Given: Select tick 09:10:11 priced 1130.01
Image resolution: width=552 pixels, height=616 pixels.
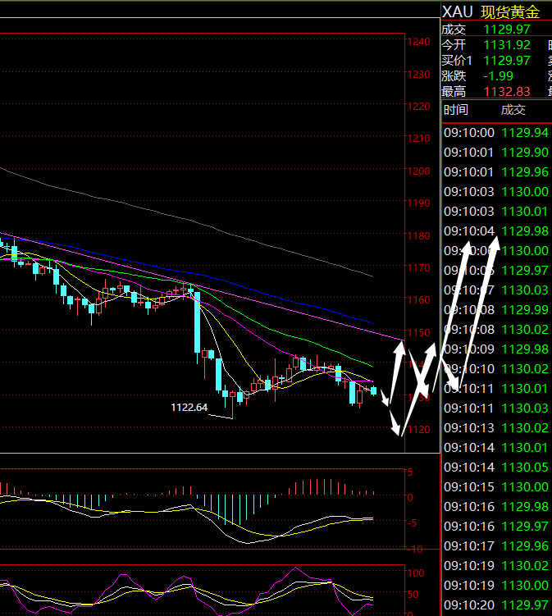Looking at the screenshot, I should tap(496, 389).
